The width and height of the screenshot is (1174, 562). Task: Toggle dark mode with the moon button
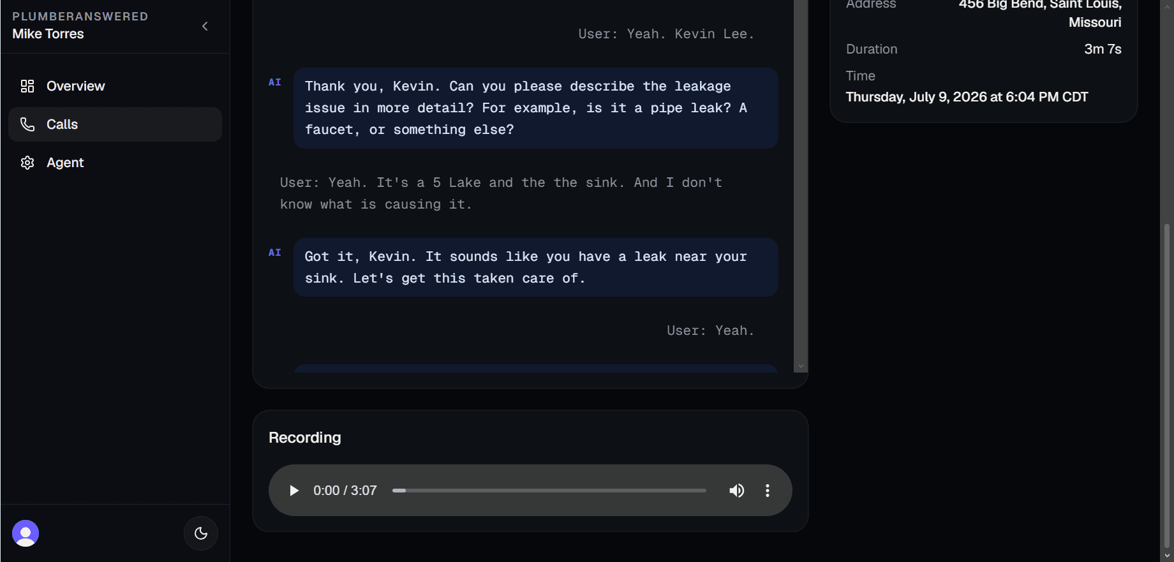201,533
